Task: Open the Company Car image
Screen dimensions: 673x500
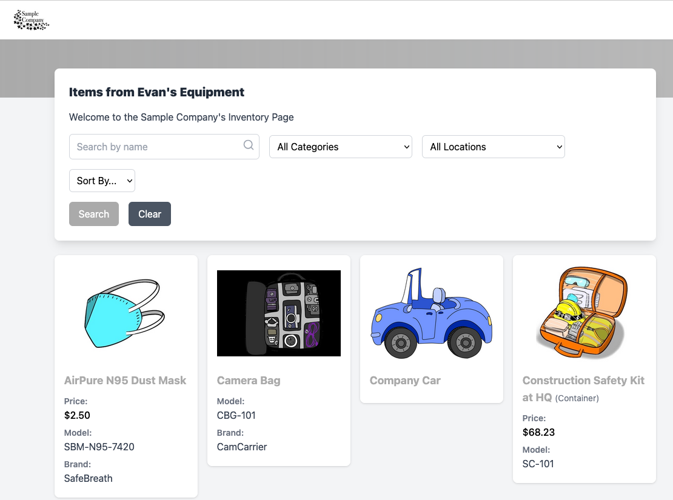Action: (x=432, y=313)
